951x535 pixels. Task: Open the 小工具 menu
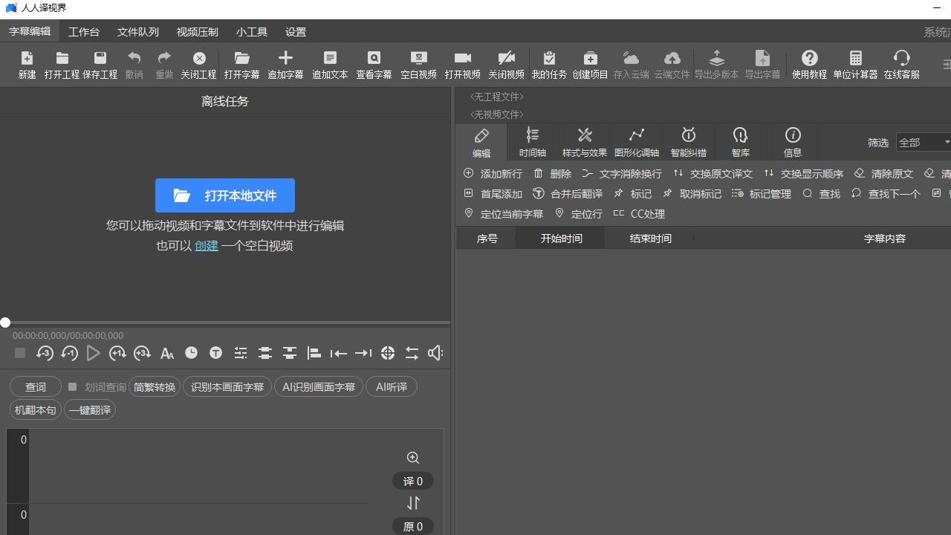coord(252,32)
